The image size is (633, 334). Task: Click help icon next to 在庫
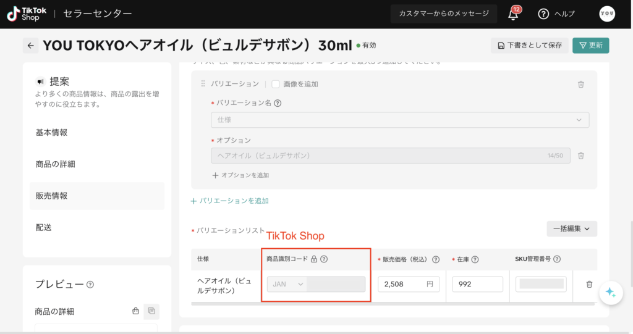pyautogui.click(x=475, y=259)
